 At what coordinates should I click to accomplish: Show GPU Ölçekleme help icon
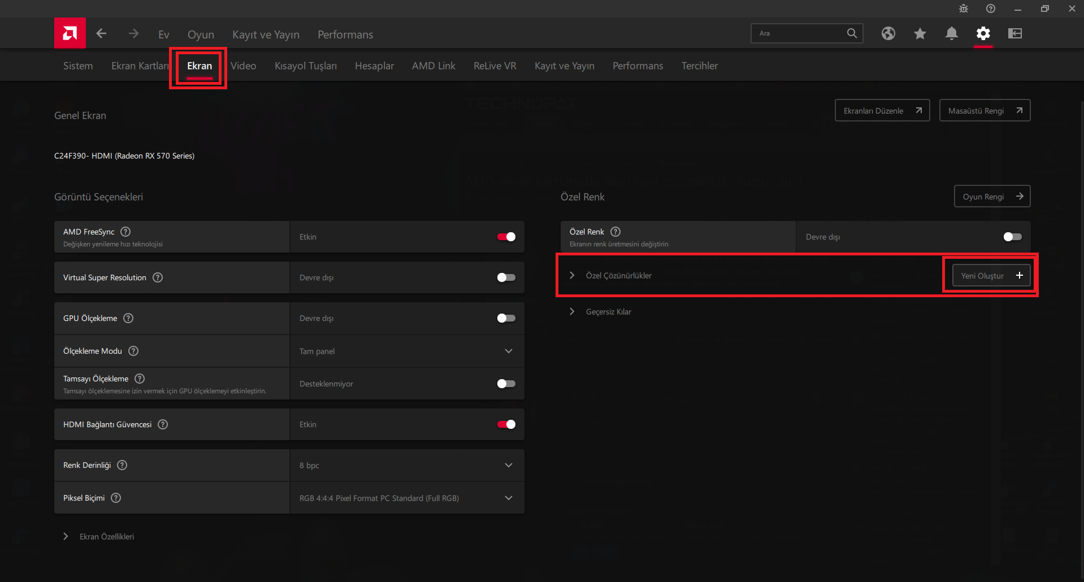[128, 318]
